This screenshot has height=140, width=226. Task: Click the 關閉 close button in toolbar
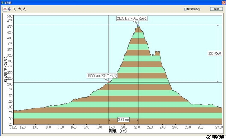(x=216, y=9)
